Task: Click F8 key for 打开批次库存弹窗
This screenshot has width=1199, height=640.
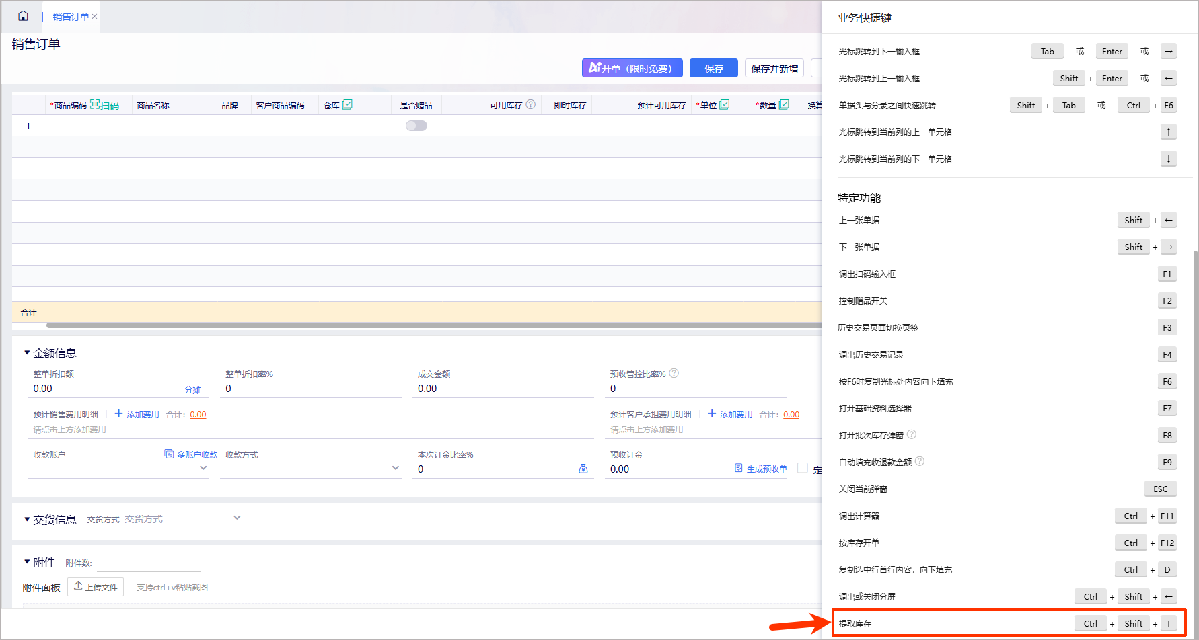Action: [1167, 435]
